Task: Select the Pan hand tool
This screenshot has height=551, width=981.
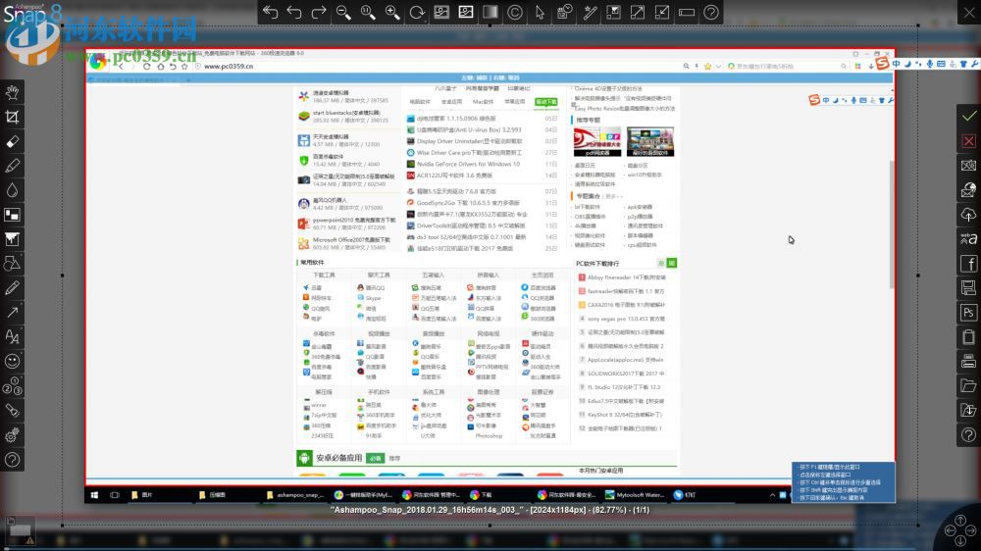Action: 12,92
